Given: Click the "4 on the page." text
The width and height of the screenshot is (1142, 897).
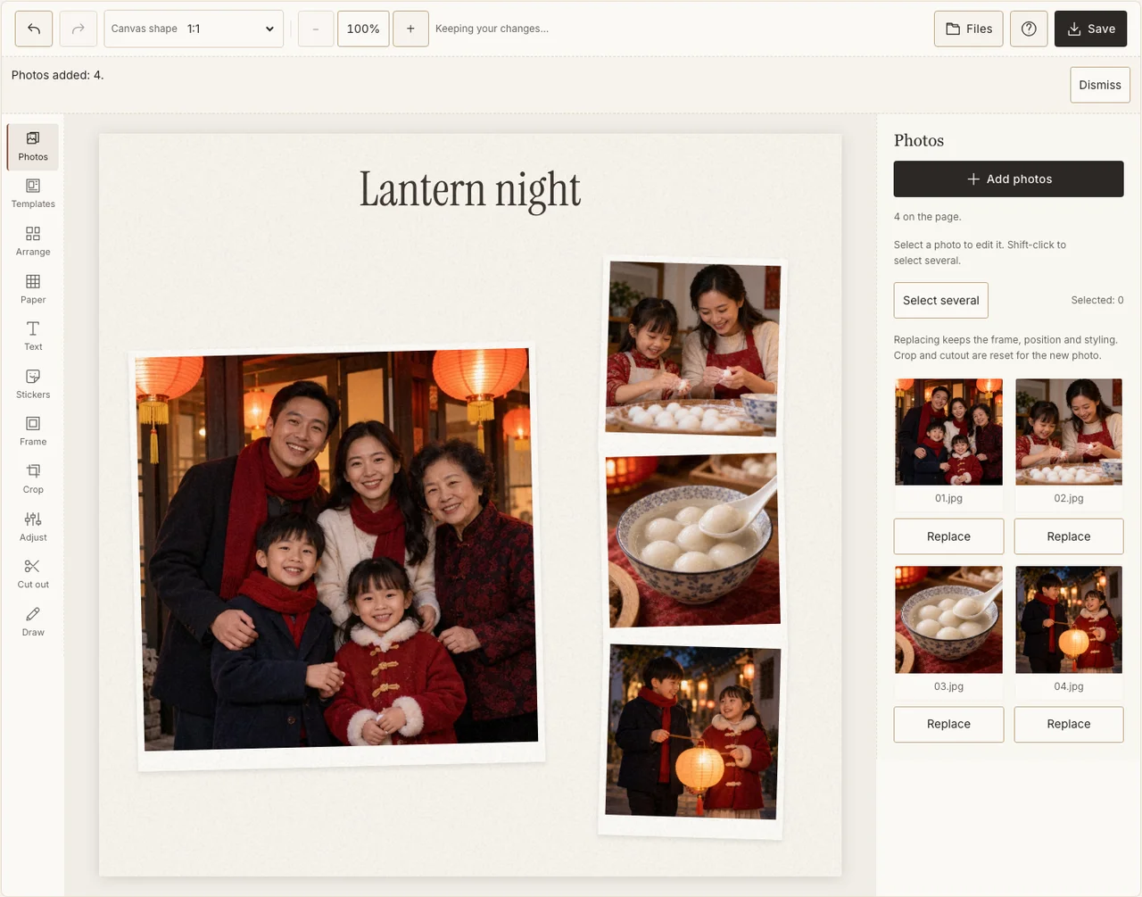Looking at the screenshot, I should coord(928,217).
